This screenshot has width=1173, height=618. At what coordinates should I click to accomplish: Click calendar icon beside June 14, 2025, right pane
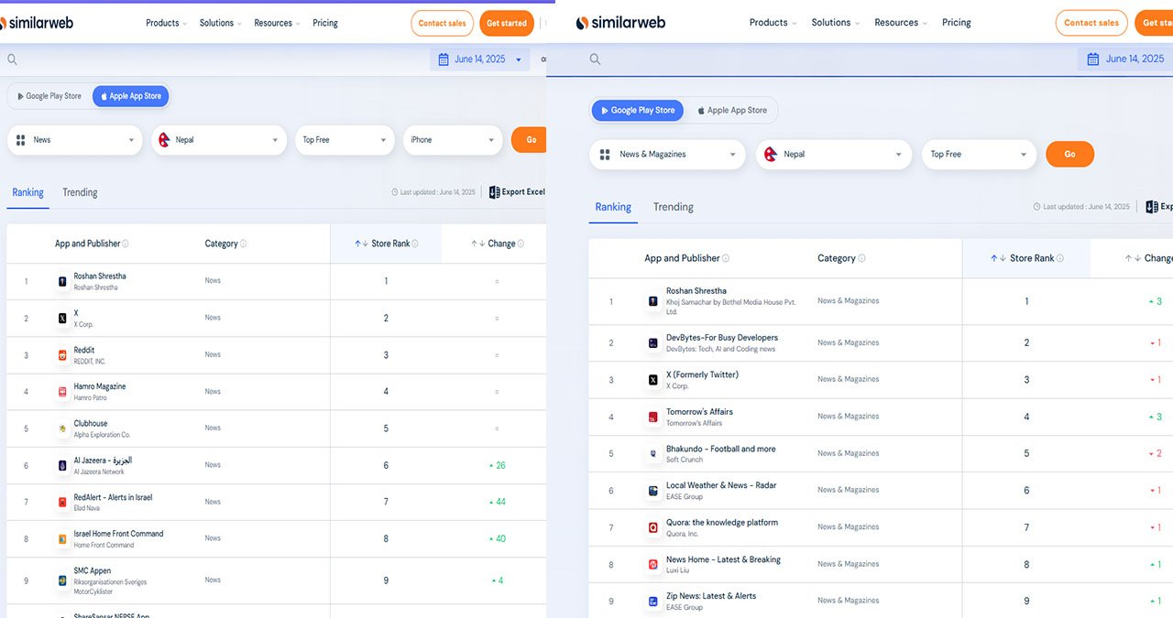coord(1092,60)
